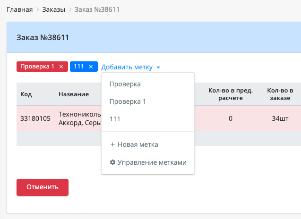Click the Кол-во в пред. расчете header
Image resolution: width=301 pixels, height=219 pixels.
point(230,94)
